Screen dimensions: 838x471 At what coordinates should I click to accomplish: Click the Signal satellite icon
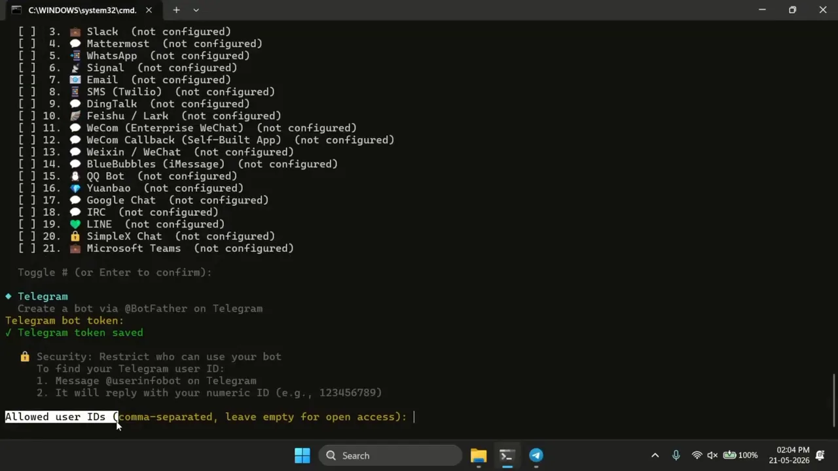point(75,67)
